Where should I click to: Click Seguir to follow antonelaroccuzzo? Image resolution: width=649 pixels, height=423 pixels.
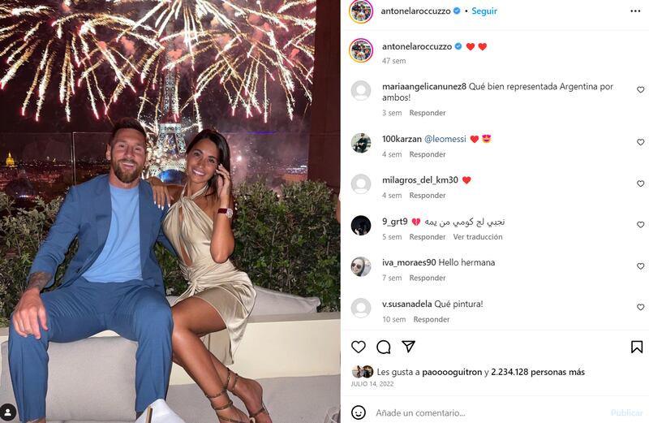484,11
